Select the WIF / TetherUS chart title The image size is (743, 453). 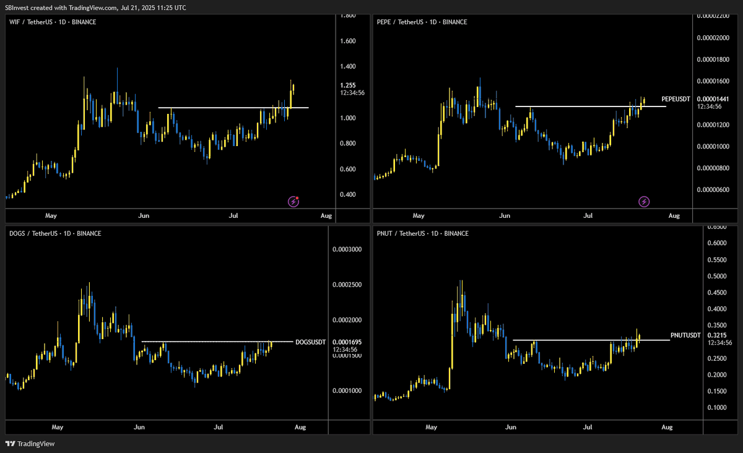(x=53, y=22)
